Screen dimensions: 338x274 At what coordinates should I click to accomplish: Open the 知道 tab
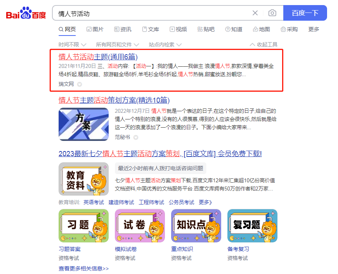tap(234, 29)
